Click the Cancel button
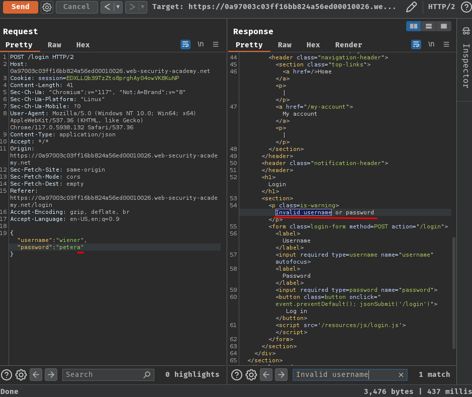This screenshot has height=397, width=472. click(77, 7)
